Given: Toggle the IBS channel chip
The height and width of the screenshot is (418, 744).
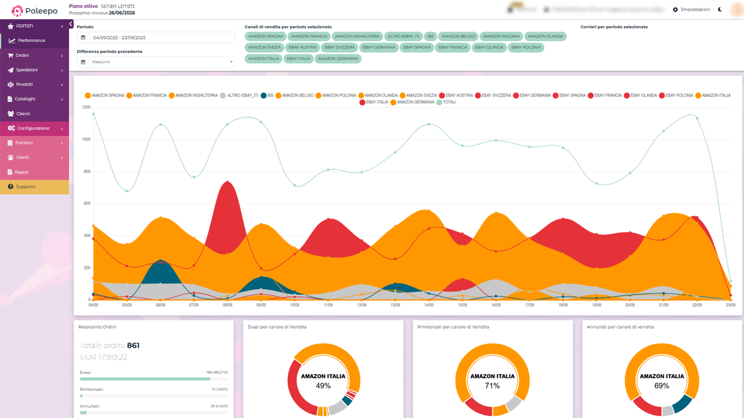Looking at the screenshot, I should (x=430, y=36).
